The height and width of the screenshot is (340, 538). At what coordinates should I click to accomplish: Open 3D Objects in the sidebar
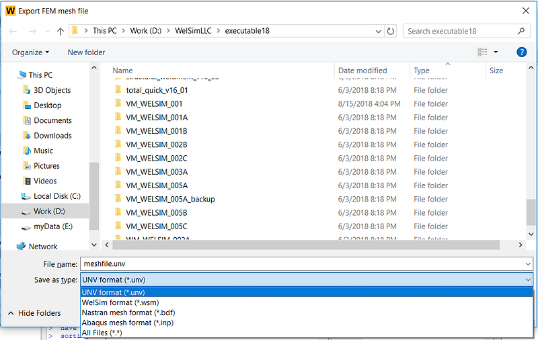[x=52, y=90]
